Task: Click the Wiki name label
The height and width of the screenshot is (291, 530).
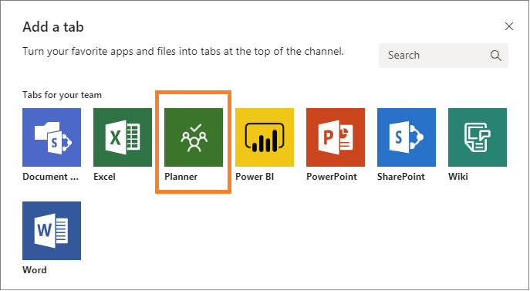Action: [458, 177]
